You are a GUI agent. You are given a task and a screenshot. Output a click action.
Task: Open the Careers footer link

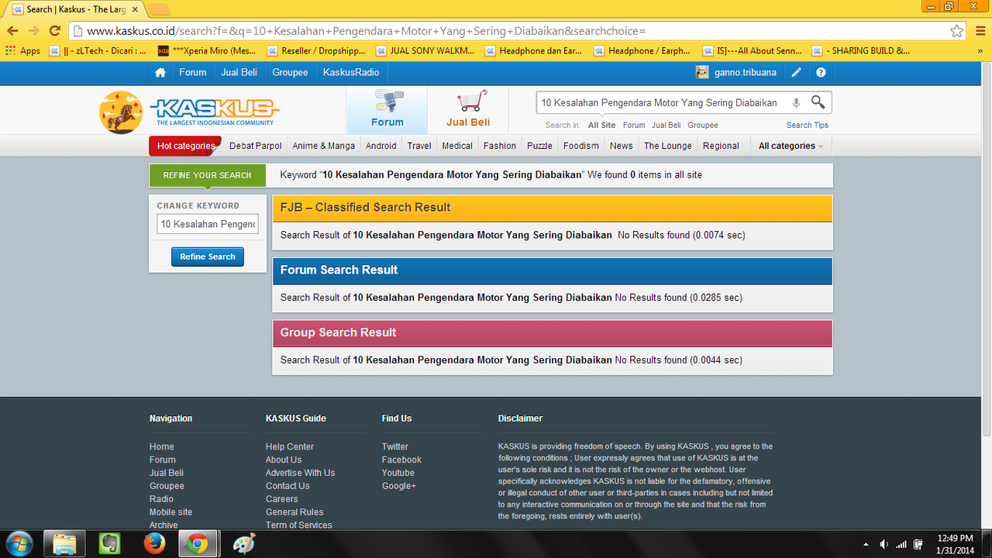282,499
